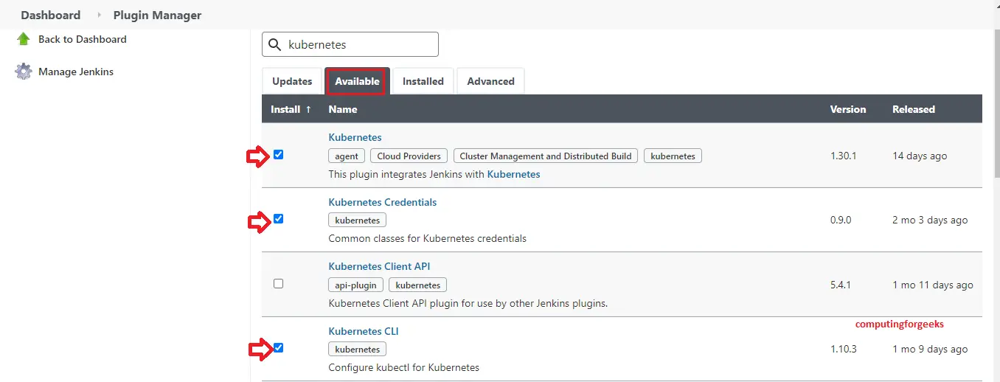1000x382 pixels.
Task: Uncheck the Kubernetes Credentials checkbox
Action: click(278, 219)
